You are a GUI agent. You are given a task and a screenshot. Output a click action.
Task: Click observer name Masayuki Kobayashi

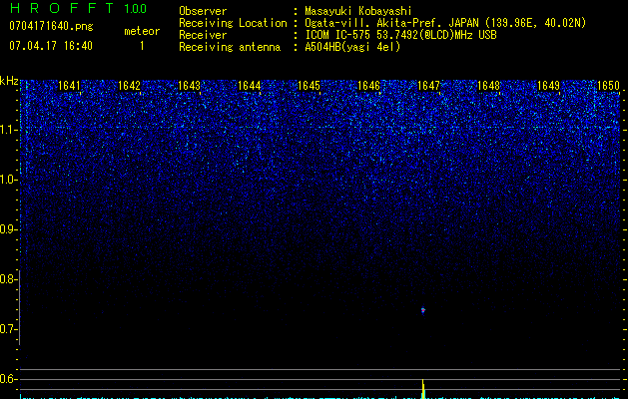(358, 11)
